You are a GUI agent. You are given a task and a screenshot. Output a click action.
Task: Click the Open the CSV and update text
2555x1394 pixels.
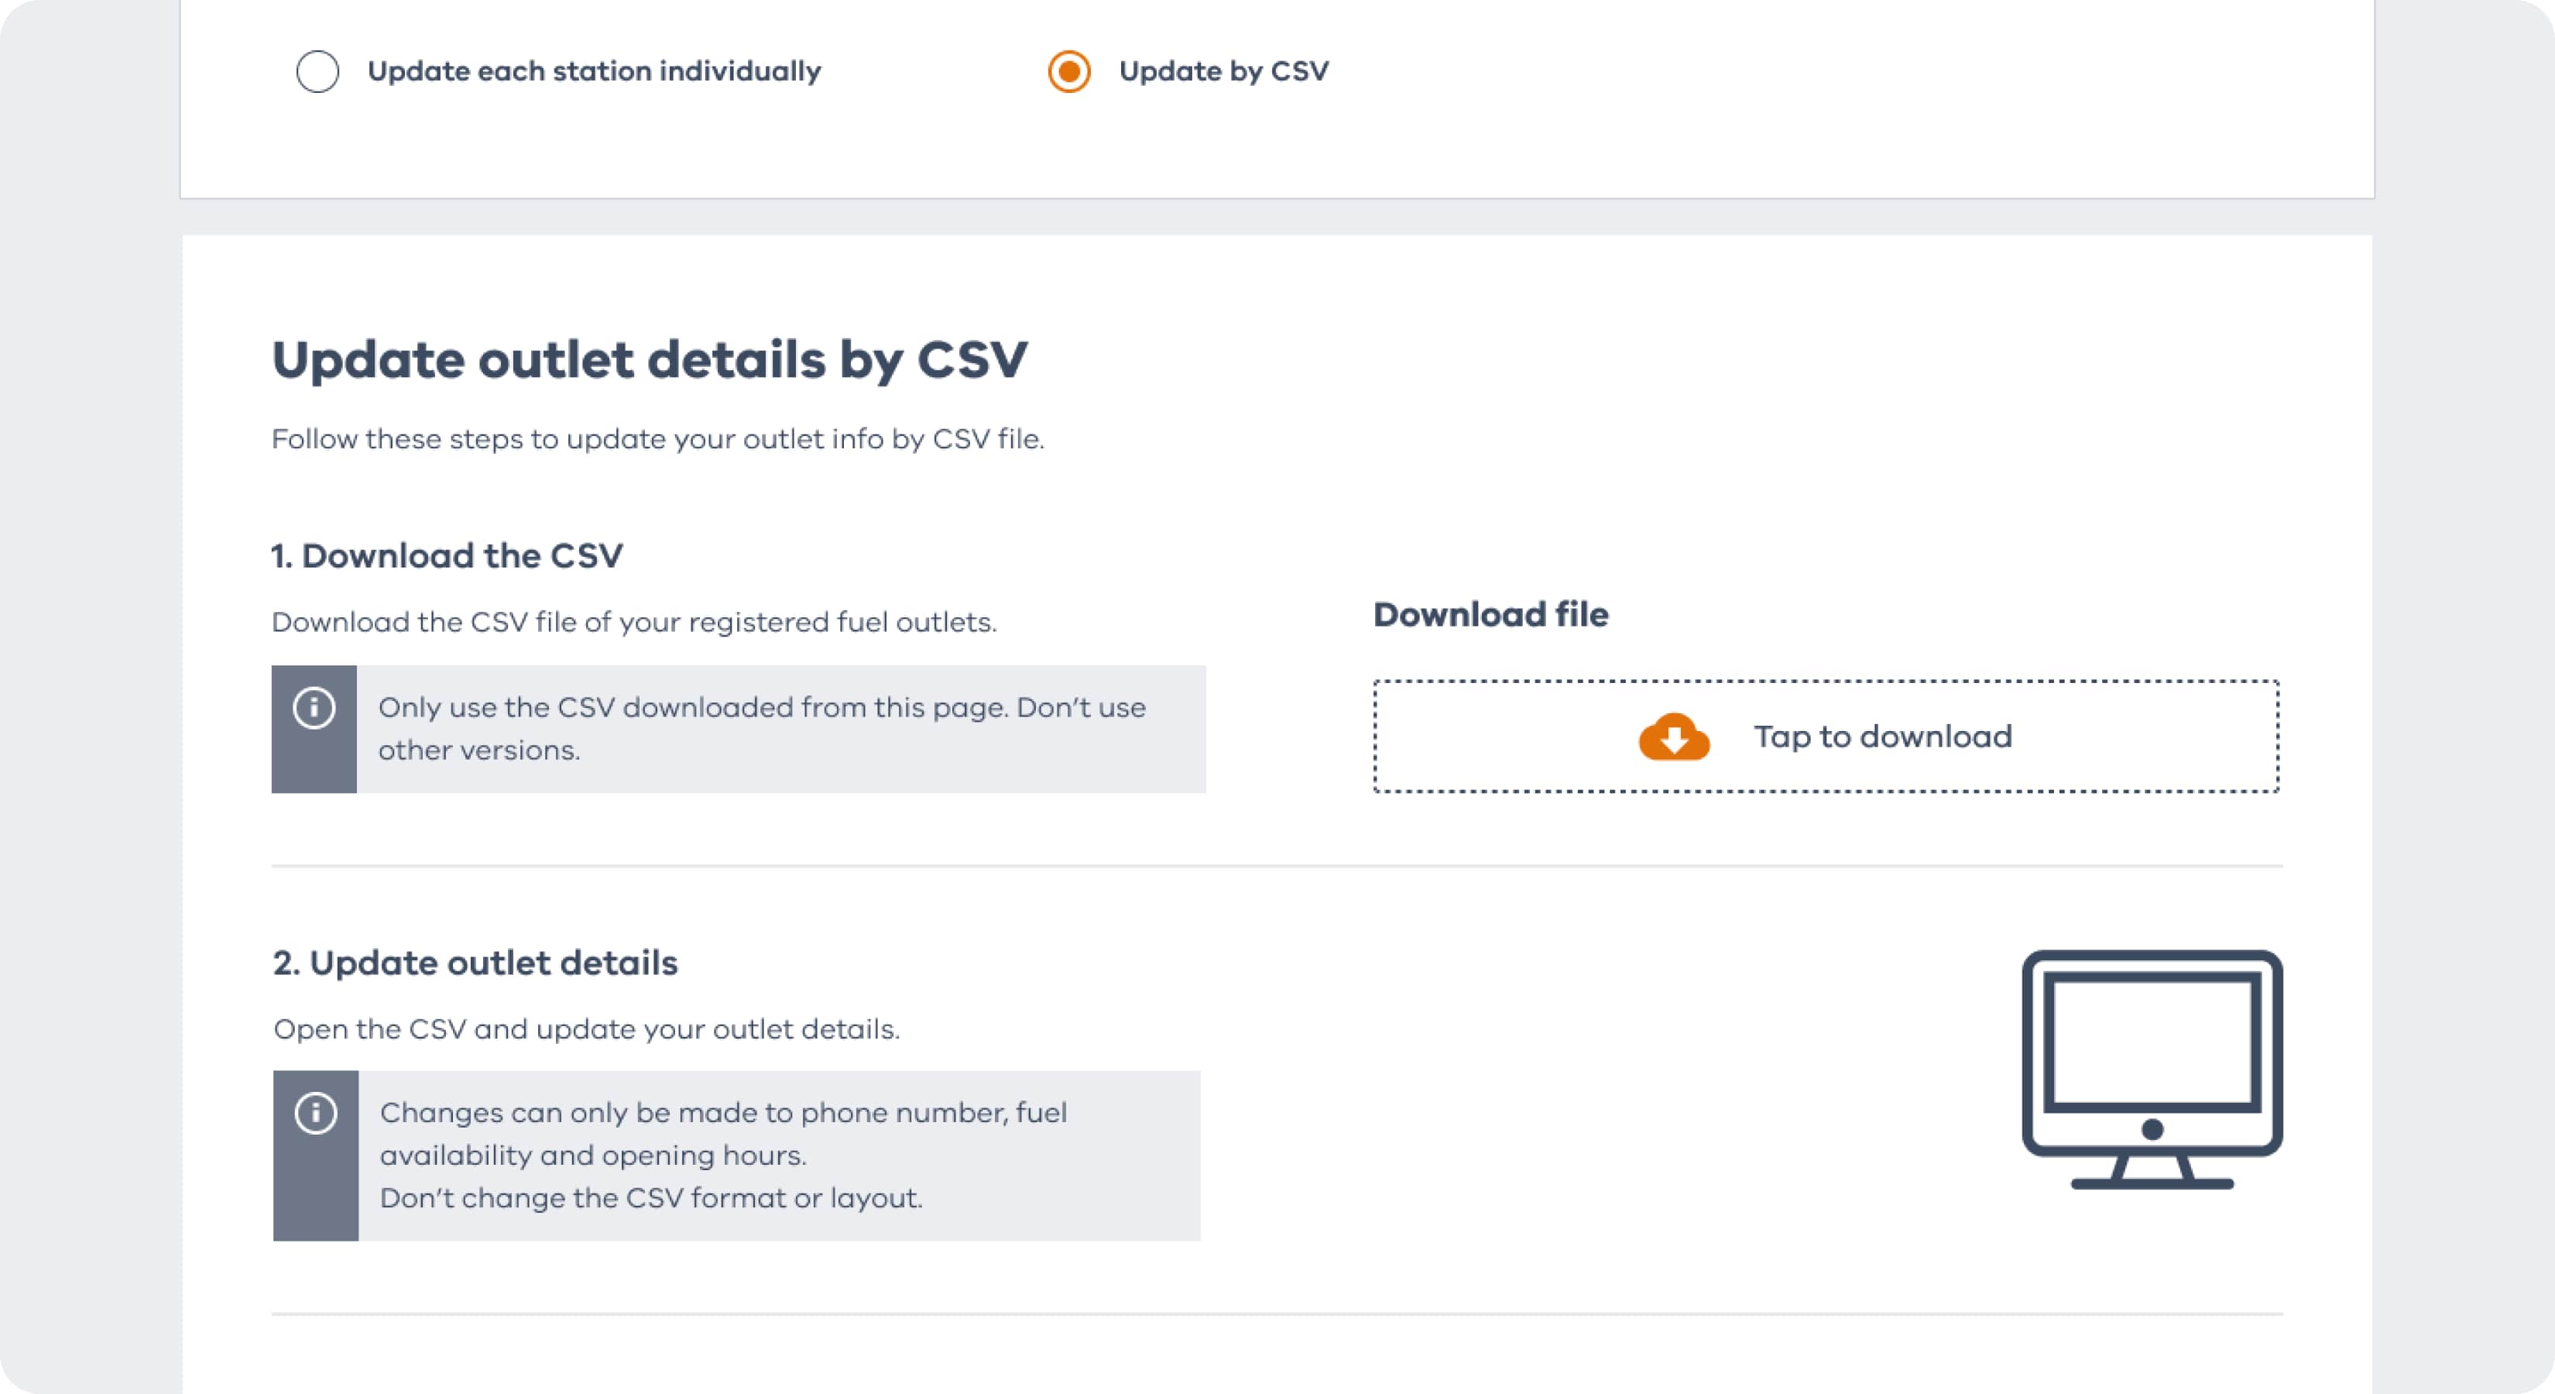click(x=586, y=1029)
